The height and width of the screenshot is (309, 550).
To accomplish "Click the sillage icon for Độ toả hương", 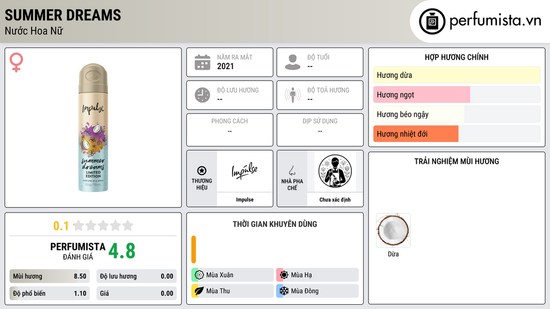I will pyautogui.click(x=293, y=95).
